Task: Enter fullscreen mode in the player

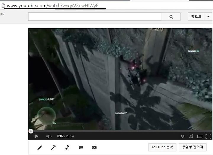Action: (208, 136)
